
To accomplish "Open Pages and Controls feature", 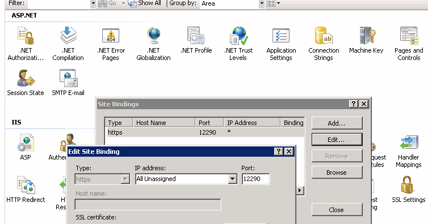I will pyautogui.click(x=409, y=44).
